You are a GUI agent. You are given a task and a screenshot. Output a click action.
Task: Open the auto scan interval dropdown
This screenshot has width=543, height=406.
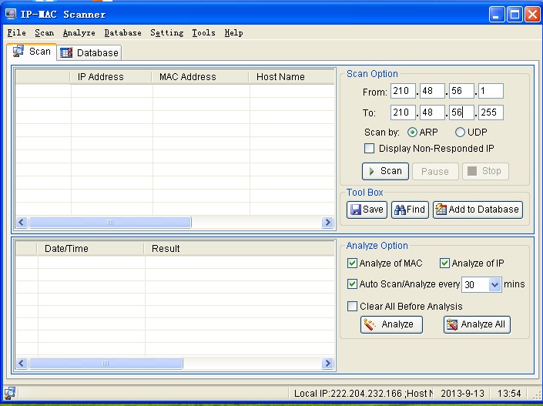(495, 285)
